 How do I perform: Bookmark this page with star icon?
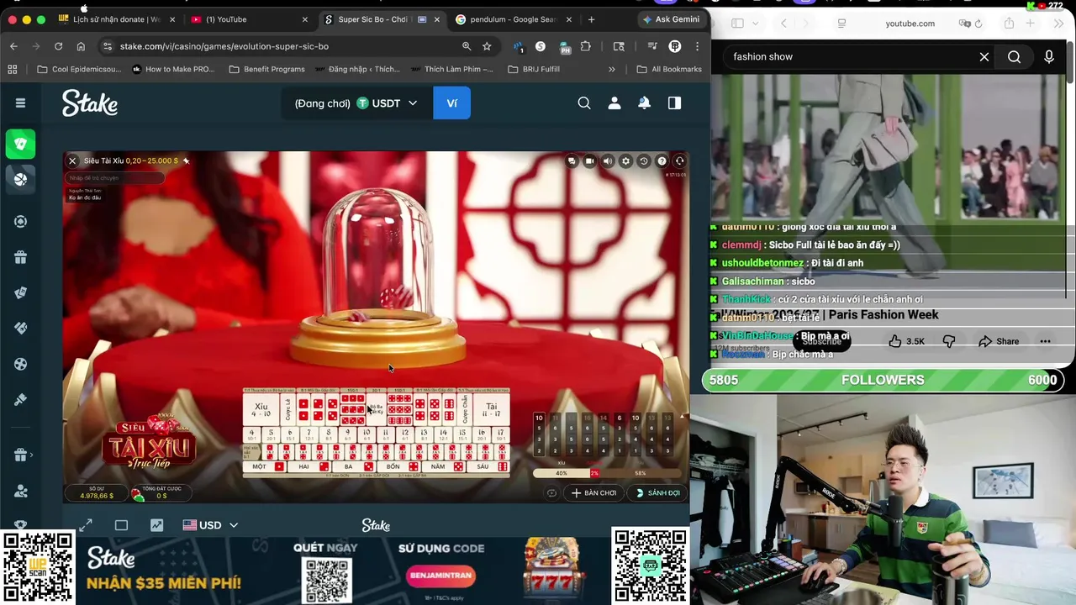[487, 46]
